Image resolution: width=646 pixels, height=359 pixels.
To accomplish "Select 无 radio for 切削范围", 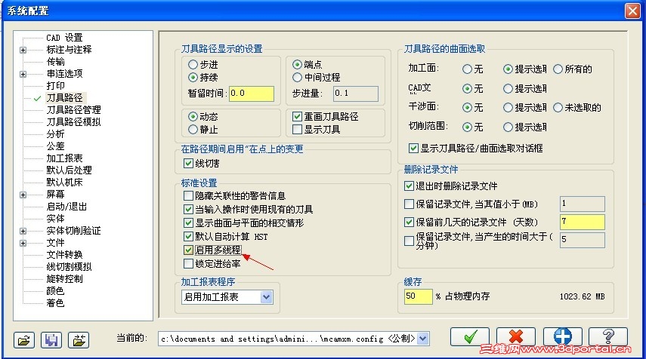I will (467, 127).
